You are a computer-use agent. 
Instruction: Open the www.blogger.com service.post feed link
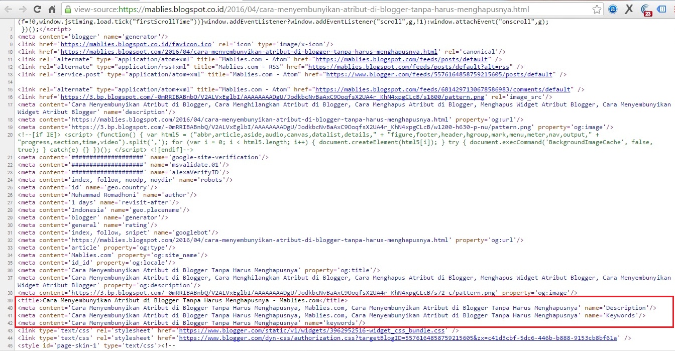439,74
